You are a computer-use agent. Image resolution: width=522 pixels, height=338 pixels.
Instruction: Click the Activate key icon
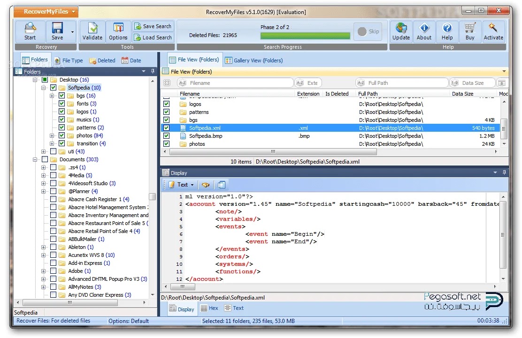pyautogui.click(x=493, y=31)
